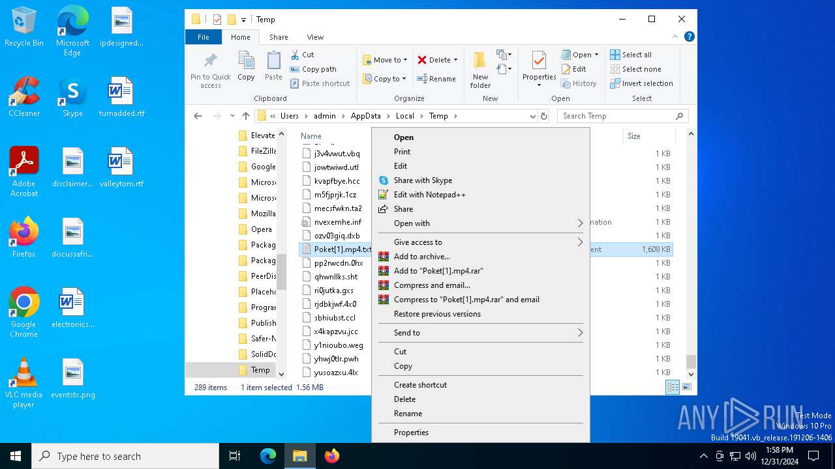Select Restore previous versions entry
Image resolution: width=835 pixels, height=469 pixels.
click(480, 314)
